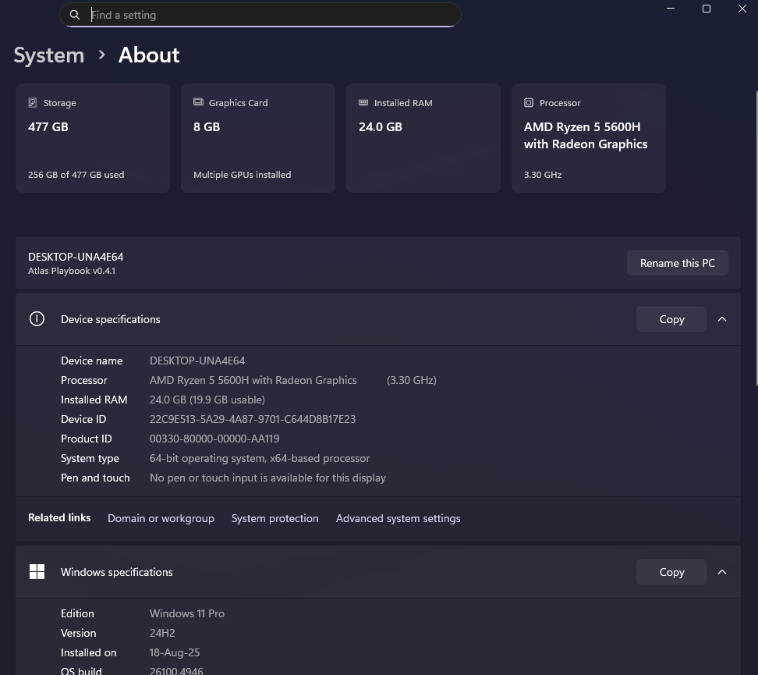Select Version value '24H2'

[x=162, y=633]
